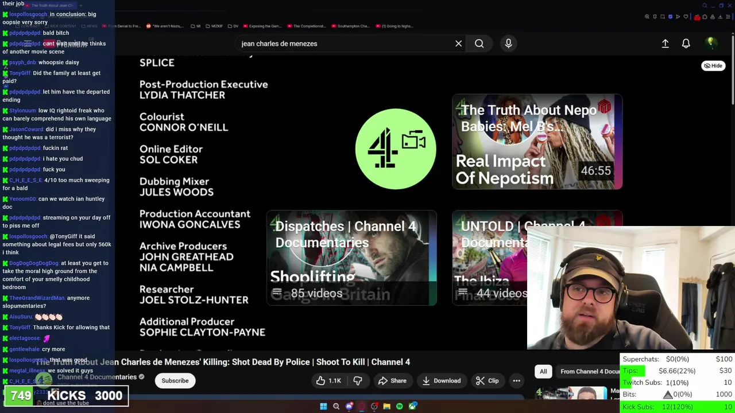
Task: Open the Dispatches playlist with 85 videos
Action: pyautogui.click(x=351, y=258)
